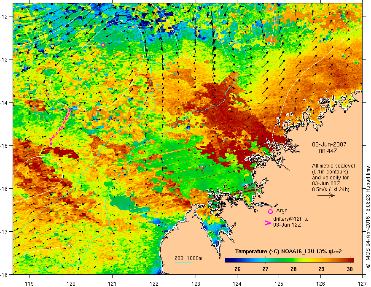Click the cyan 200m isobath legend line
371x287 pixels.
[183, 263]
